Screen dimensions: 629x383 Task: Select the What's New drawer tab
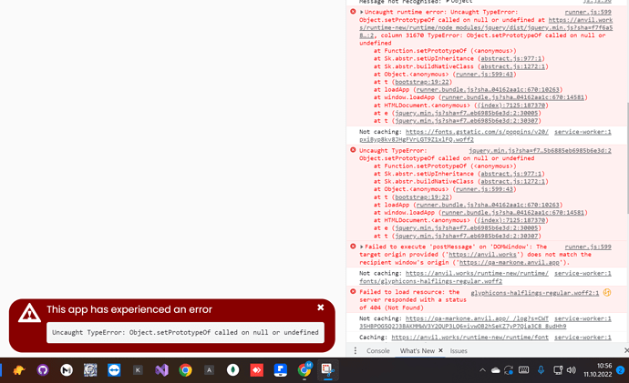(418, 350)
